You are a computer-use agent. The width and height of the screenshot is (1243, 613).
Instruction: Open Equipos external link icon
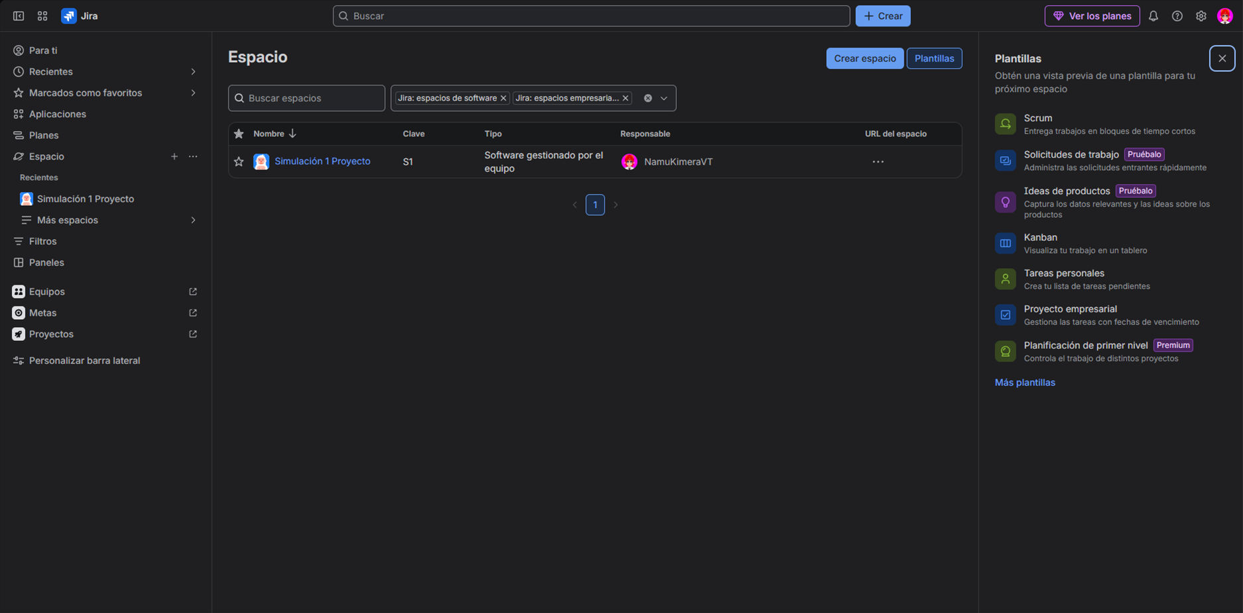[193, 291]
